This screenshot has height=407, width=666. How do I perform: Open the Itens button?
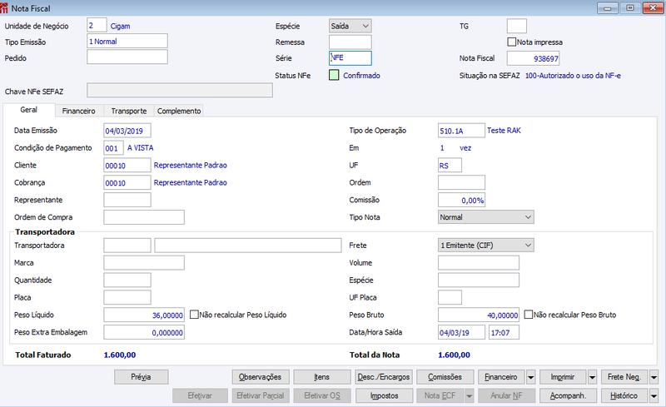click(322, 377)
